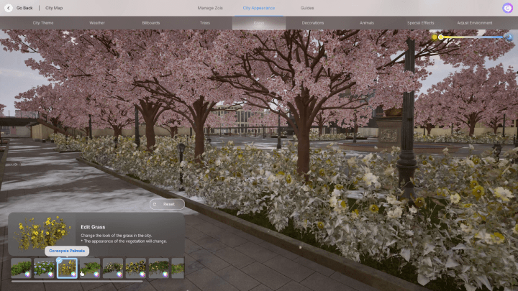Screen dimensions: 518x291
Task: Open color wheel on the fourth grass thumbnail
Action: (x=96, y=274)
